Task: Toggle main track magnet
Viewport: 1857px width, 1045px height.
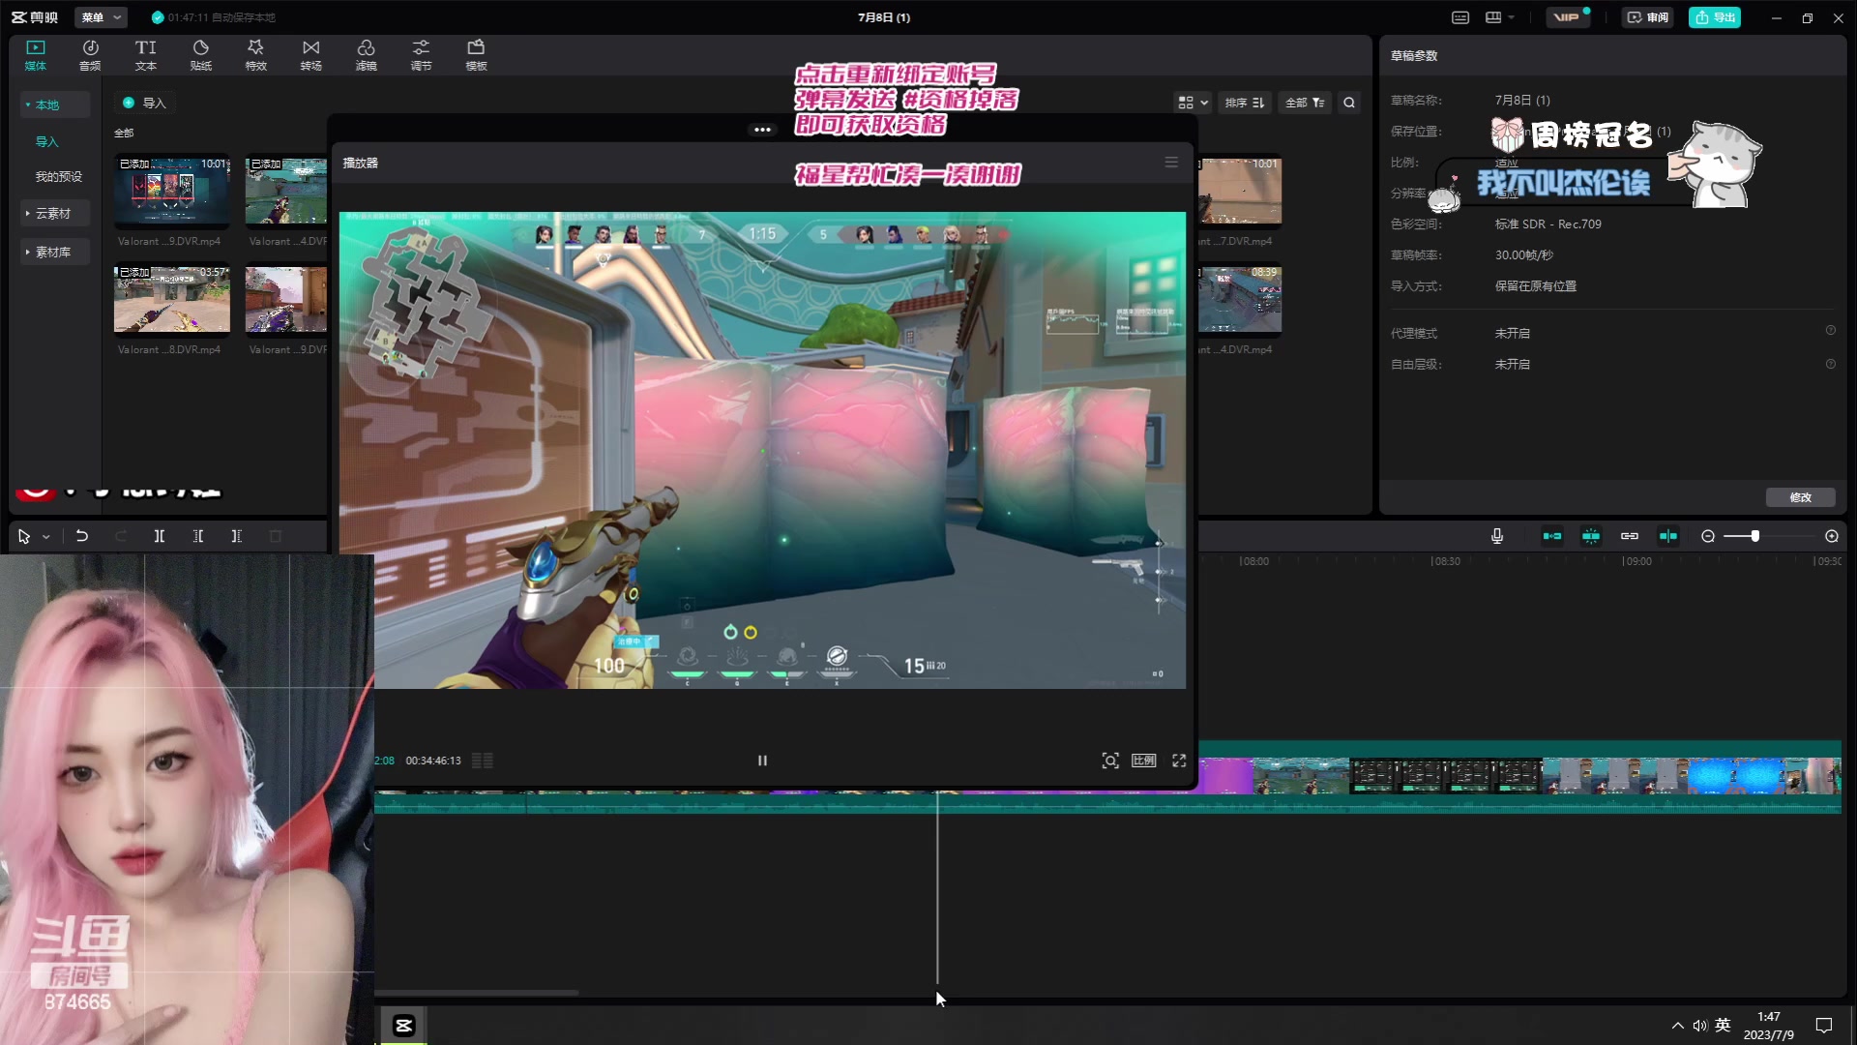Action: [x=1552, y=536]
